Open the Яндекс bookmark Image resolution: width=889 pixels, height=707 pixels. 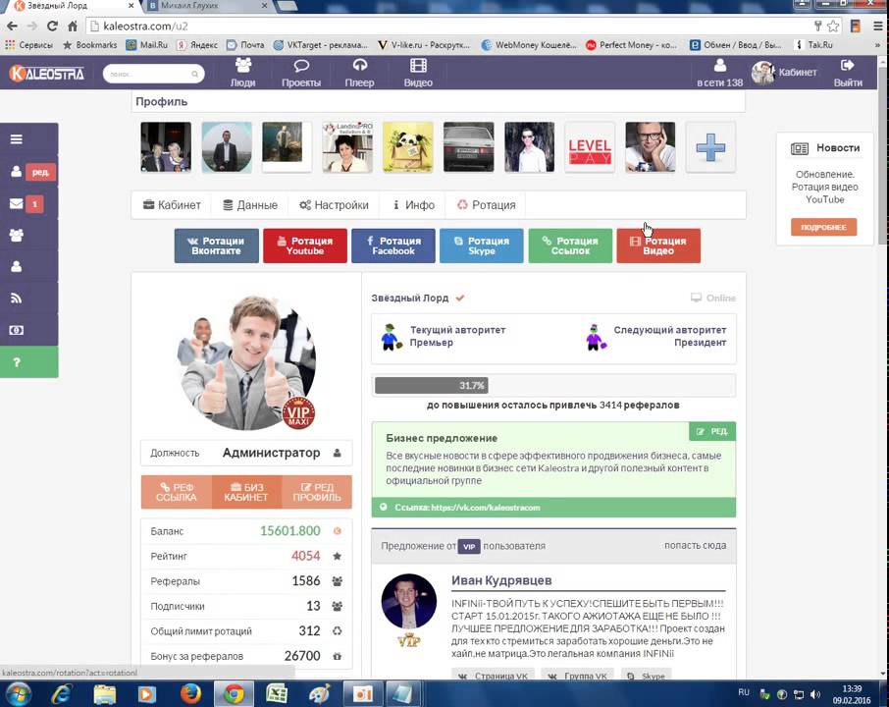click(x=197, y=45)
